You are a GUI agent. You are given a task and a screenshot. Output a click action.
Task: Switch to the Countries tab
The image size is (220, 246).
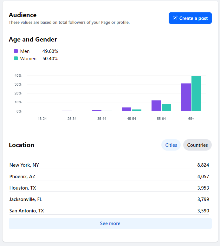point(197,145)
